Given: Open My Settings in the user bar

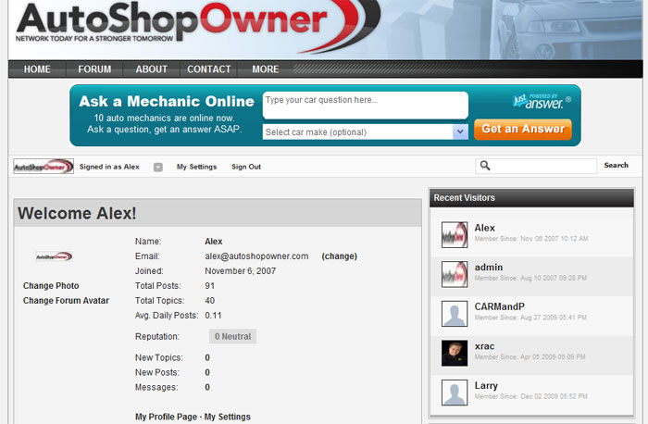Looking at the screenshot, I should [196, 167].
